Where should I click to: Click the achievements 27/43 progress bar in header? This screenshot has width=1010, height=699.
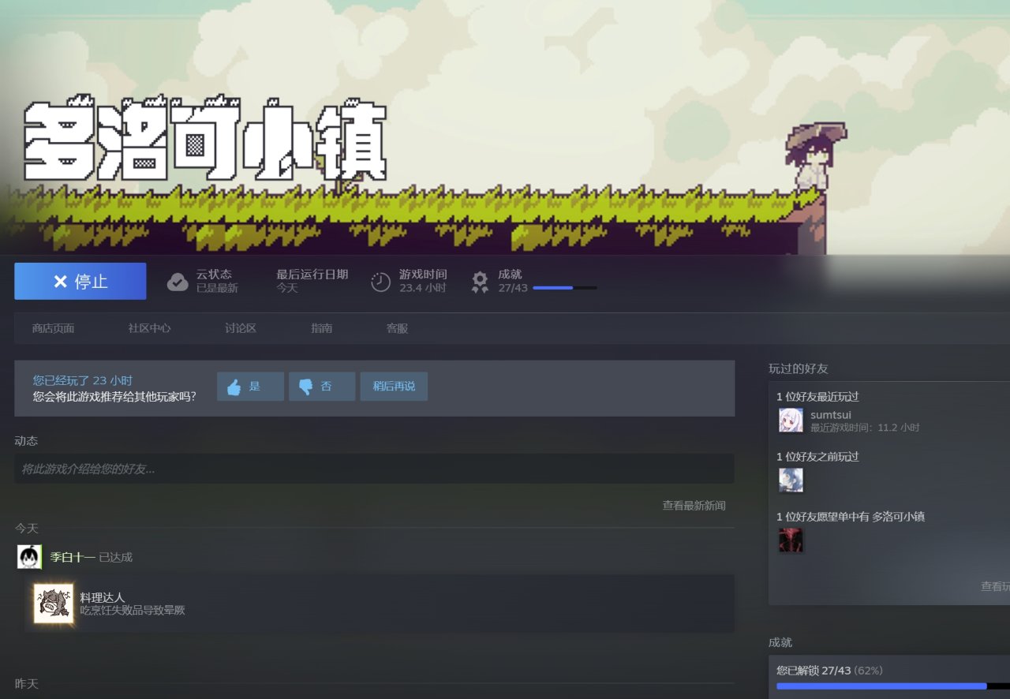565,288
